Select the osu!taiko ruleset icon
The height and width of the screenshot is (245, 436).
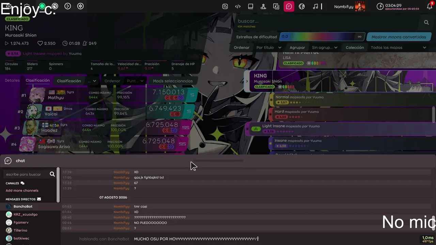[x=55, y=6]
